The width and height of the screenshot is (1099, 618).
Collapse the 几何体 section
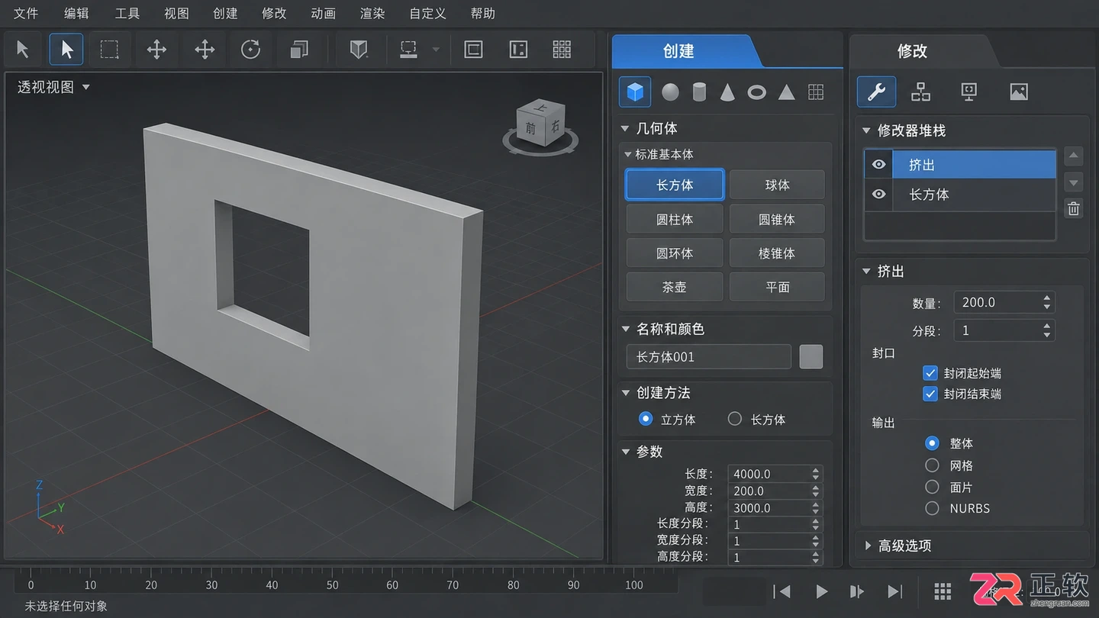[626, 128]
